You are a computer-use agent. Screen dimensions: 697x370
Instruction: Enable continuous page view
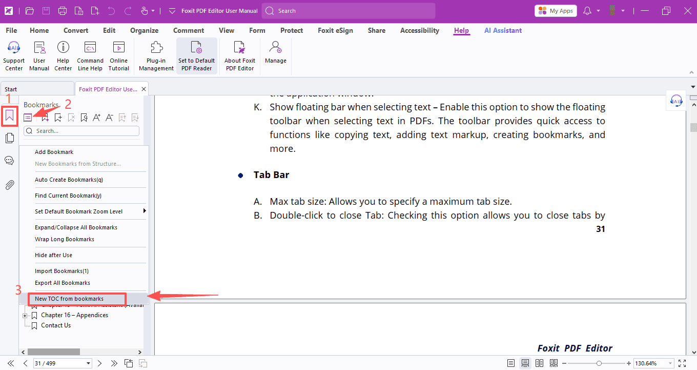coord(525,363)
